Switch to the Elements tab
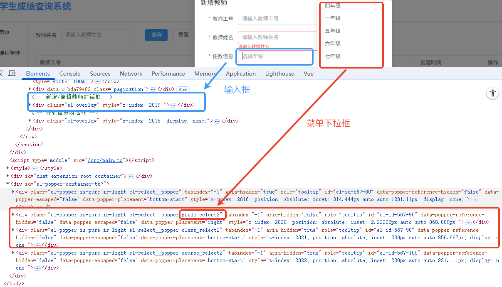Viewport: 502px width, 287px height. [x=38, y=74]
